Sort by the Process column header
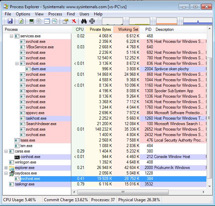Image resolution: width=215 pixels, height=206 pixels. (37, 29)
